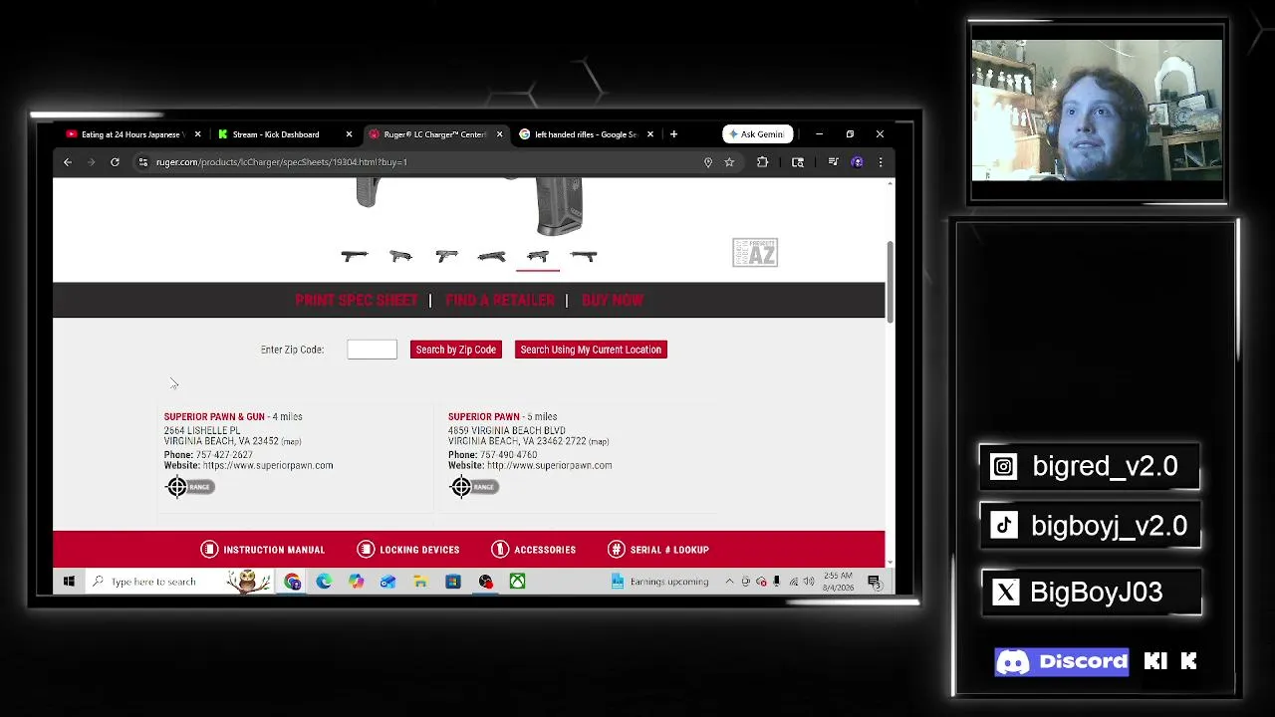Open the Xbox app from the taskbar
This screenshot has width=1275, height=717.
pyautogui.click(x=517, y=582)
